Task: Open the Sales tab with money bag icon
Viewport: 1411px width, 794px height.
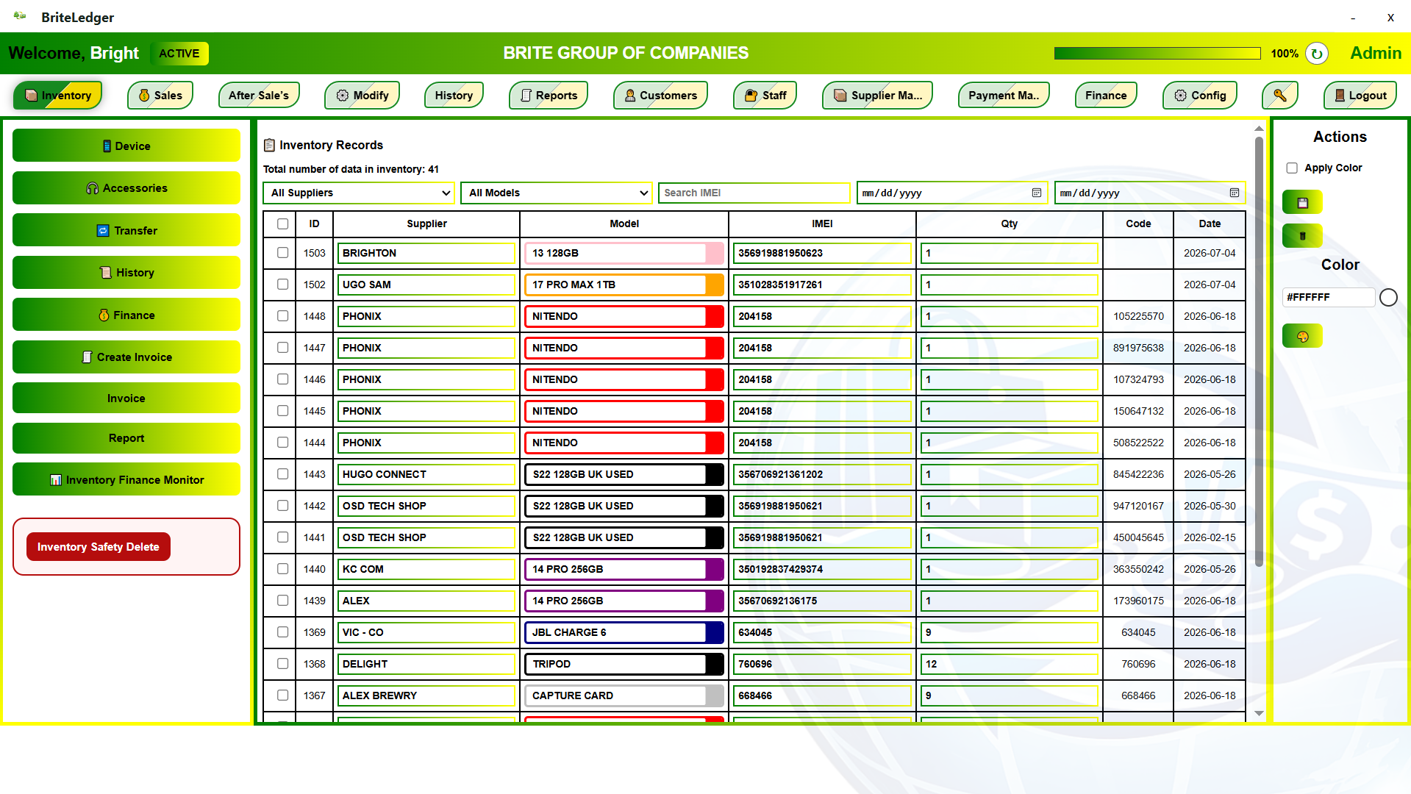Action: click(x=160, y=96)
